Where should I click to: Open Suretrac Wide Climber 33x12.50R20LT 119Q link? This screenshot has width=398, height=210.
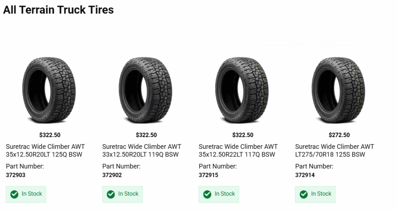tap(141, 151)
